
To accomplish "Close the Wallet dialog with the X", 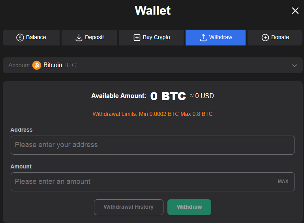I will (x=295, y=11).
